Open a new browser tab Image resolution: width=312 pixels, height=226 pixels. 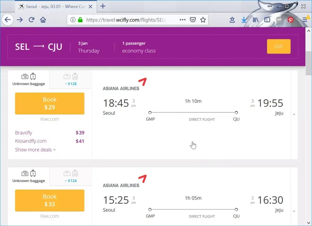click(x=103, y=6)
